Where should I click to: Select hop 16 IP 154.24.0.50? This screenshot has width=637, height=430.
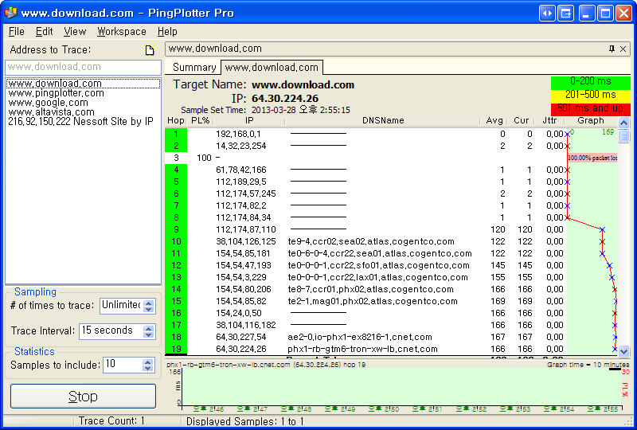click(239, 314)
